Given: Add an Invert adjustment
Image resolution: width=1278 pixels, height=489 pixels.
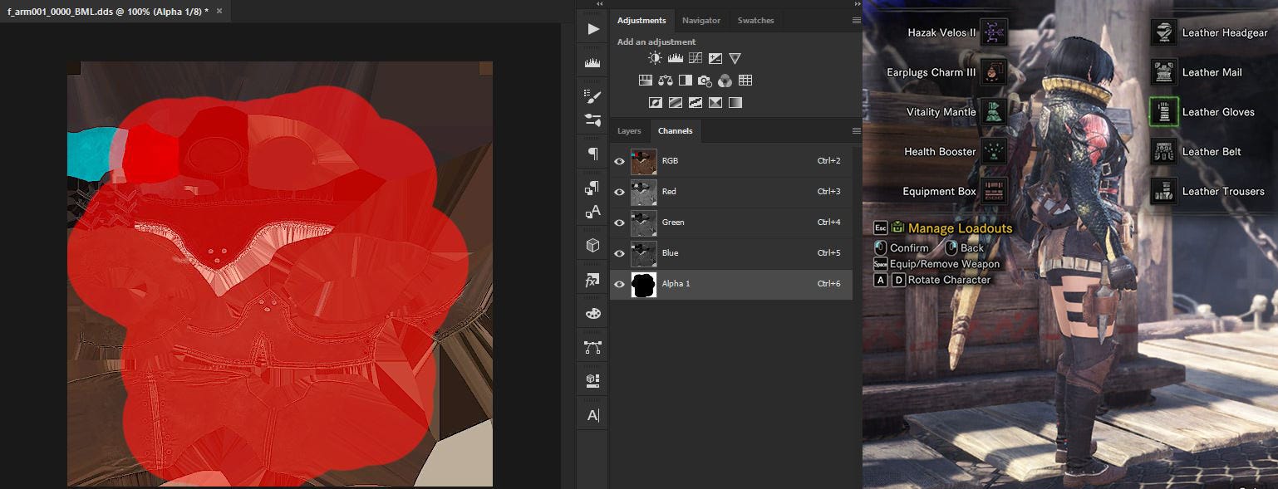Looking at the screenshot, I should click(655, 103).
